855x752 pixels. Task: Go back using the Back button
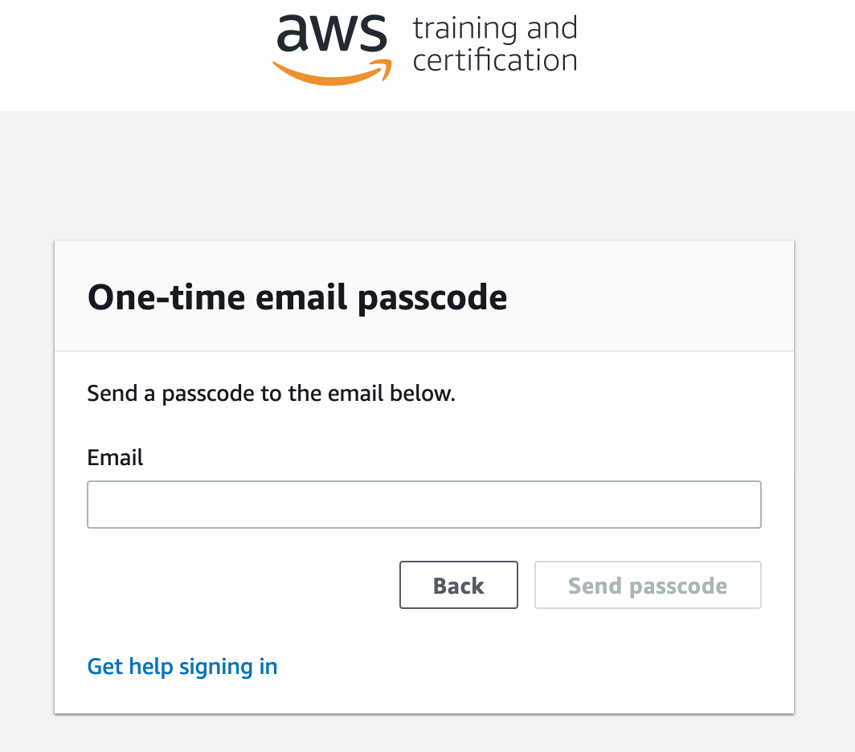[x=459, y=585]
